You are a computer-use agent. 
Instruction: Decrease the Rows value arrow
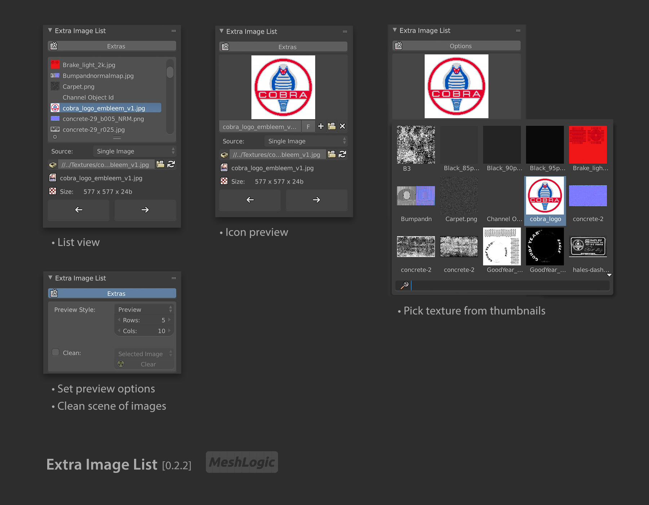coord(119,320)
